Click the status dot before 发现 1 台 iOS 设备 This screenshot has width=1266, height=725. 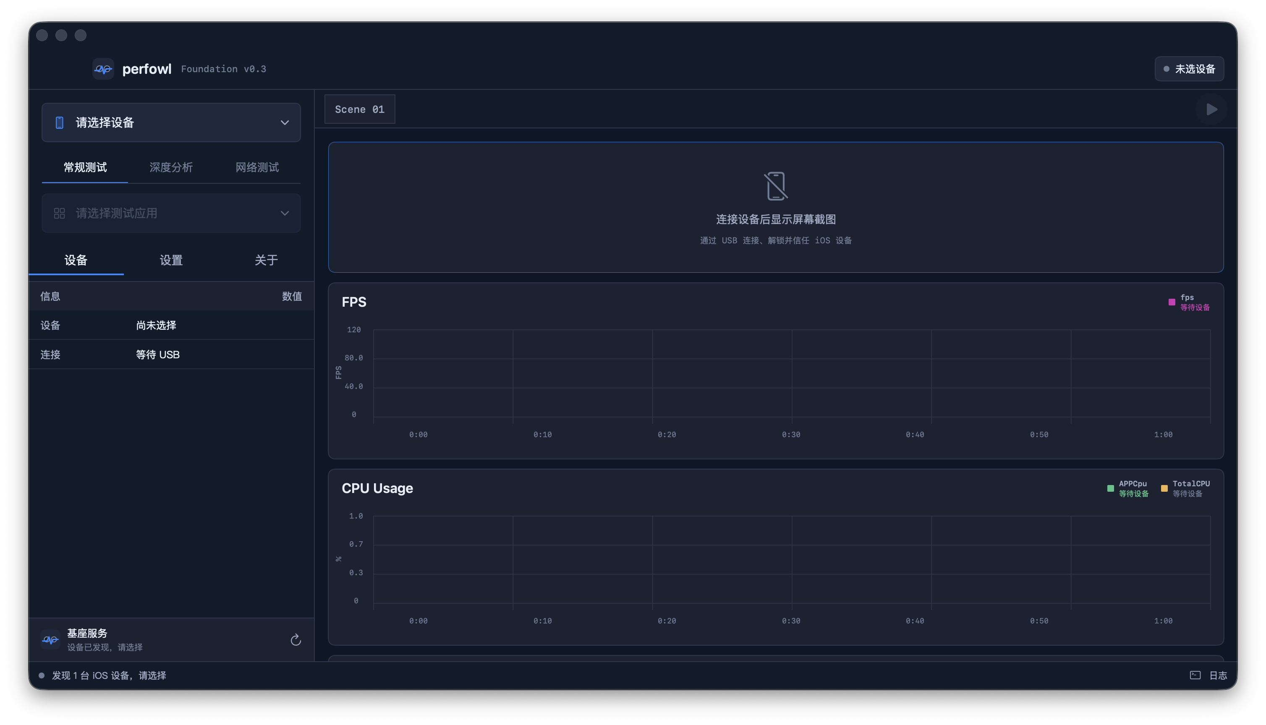pyautogui.click(x=42, y=675)
